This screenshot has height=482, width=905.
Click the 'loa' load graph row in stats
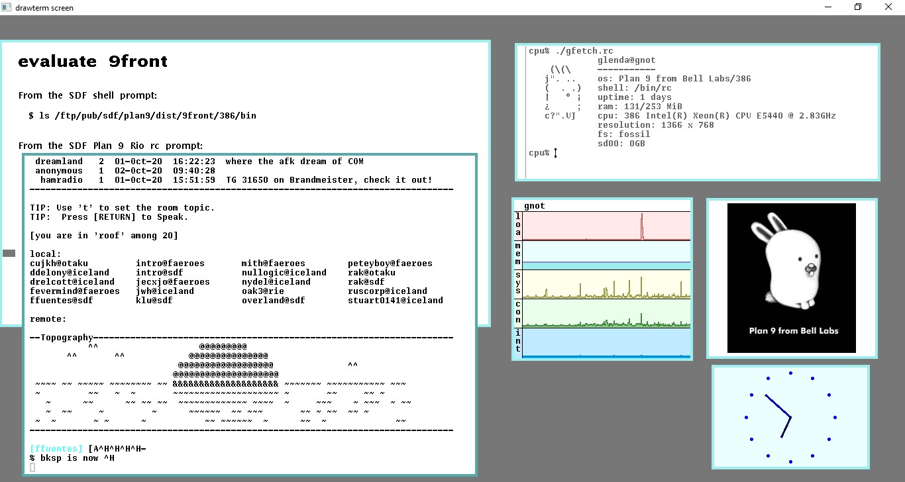pyautogui.click(x=606, y=226)
